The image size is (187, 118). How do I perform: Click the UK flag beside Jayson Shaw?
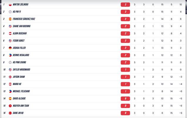coord(10,77)
